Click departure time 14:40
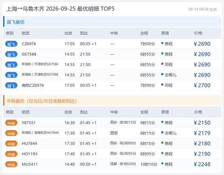Viewport: 224px width, 175px height. coord(69,164)
